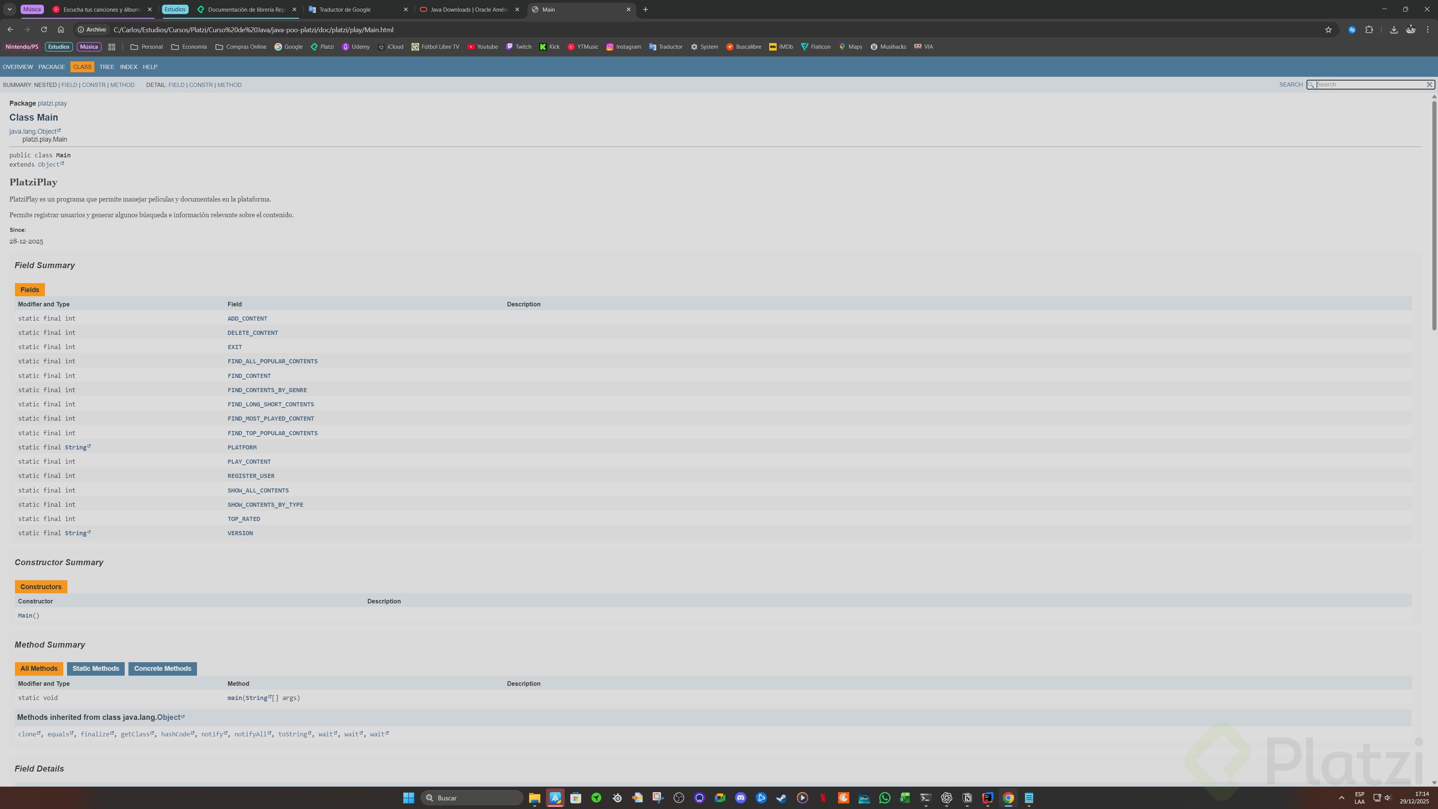Clear the Javadoc search field using X

[1429, 84]
